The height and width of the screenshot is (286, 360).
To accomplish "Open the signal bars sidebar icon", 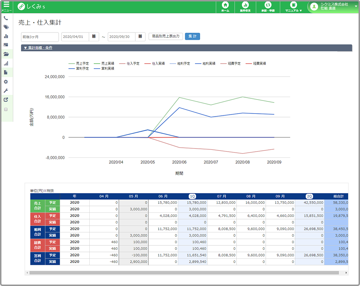I will pyautogui.click(x=6, y=64).
